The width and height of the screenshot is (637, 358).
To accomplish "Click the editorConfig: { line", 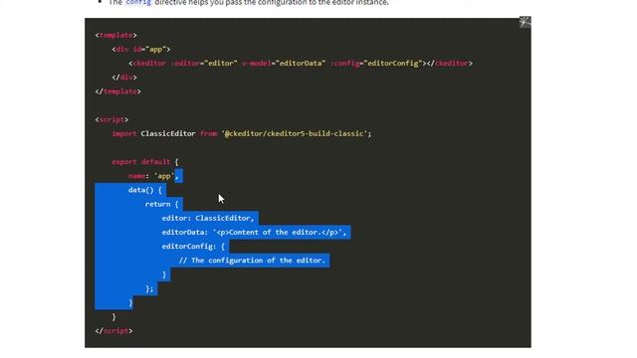I will pyautogui.click(x=193, y=247).
